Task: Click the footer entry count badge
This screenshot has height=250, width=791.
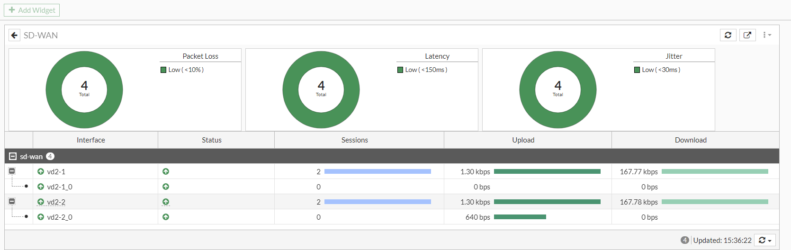Action: tap(685, 240)
